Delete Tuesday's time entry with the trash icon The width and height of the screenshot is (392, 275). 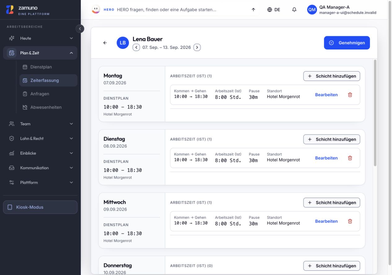tap(350, 158)
